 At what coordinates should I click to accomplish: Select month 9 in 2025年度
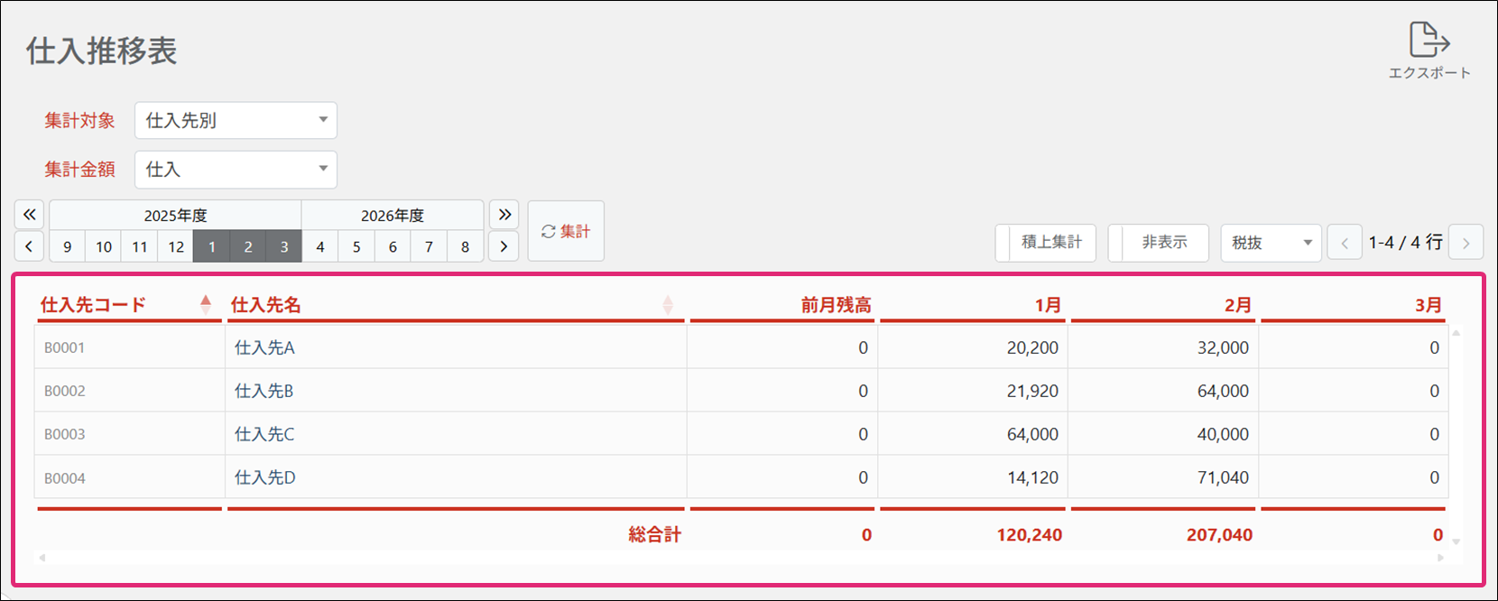[x=68, y=247]
